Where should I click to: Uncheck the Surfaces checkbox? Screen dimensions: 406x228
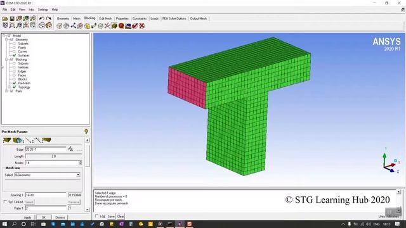pyautogui.click(x=15, y=55)
